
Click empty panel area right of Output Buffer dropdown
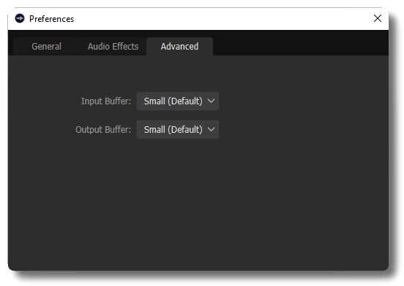304,130
